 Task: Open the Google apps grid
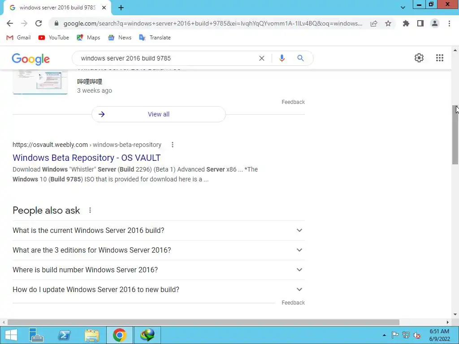pyautogui.click(x=440, y=58)
